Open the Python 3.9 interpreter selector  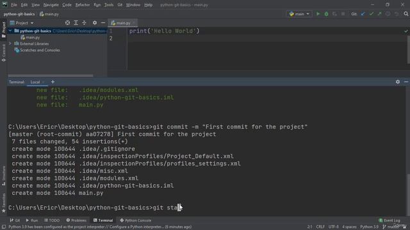(x=369, y=227)
